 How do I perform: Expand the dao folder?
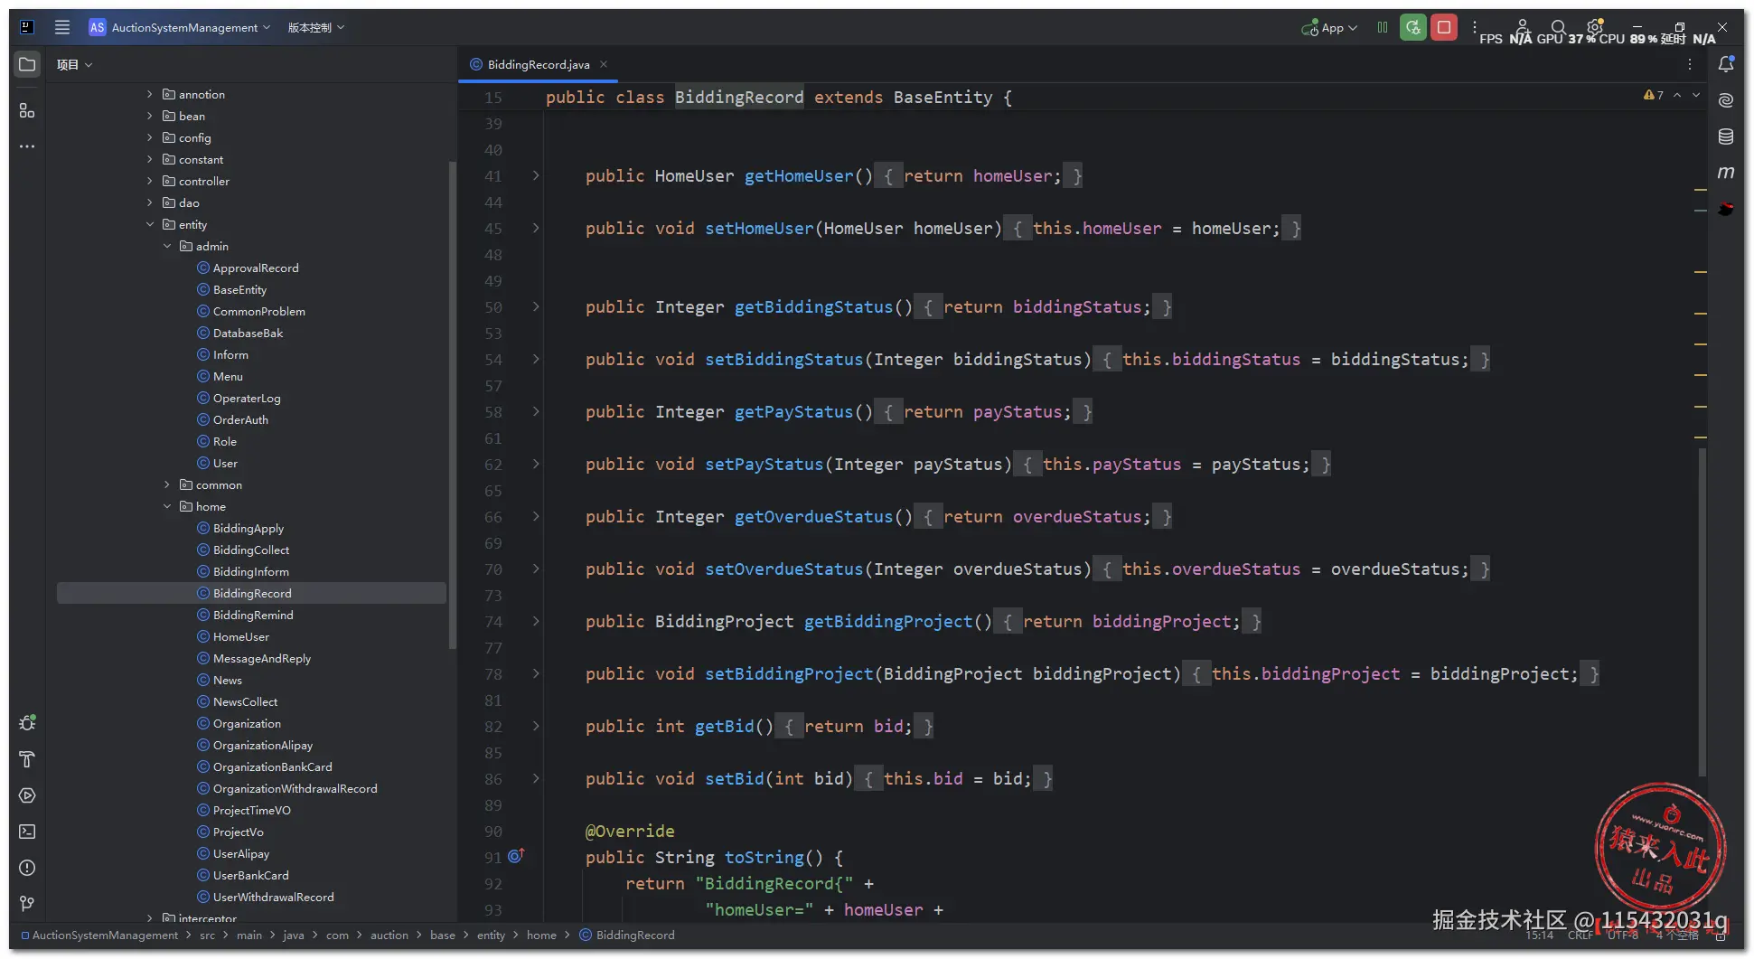[x=150, y=202]
